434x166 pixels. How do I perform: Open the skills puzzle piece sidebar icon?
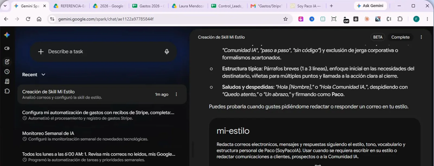pyautogui.click(x=7, y=91)
